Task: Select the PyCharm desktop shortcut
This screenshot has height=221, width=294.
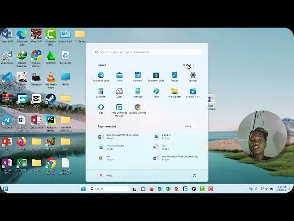Action: pos(51,123)
